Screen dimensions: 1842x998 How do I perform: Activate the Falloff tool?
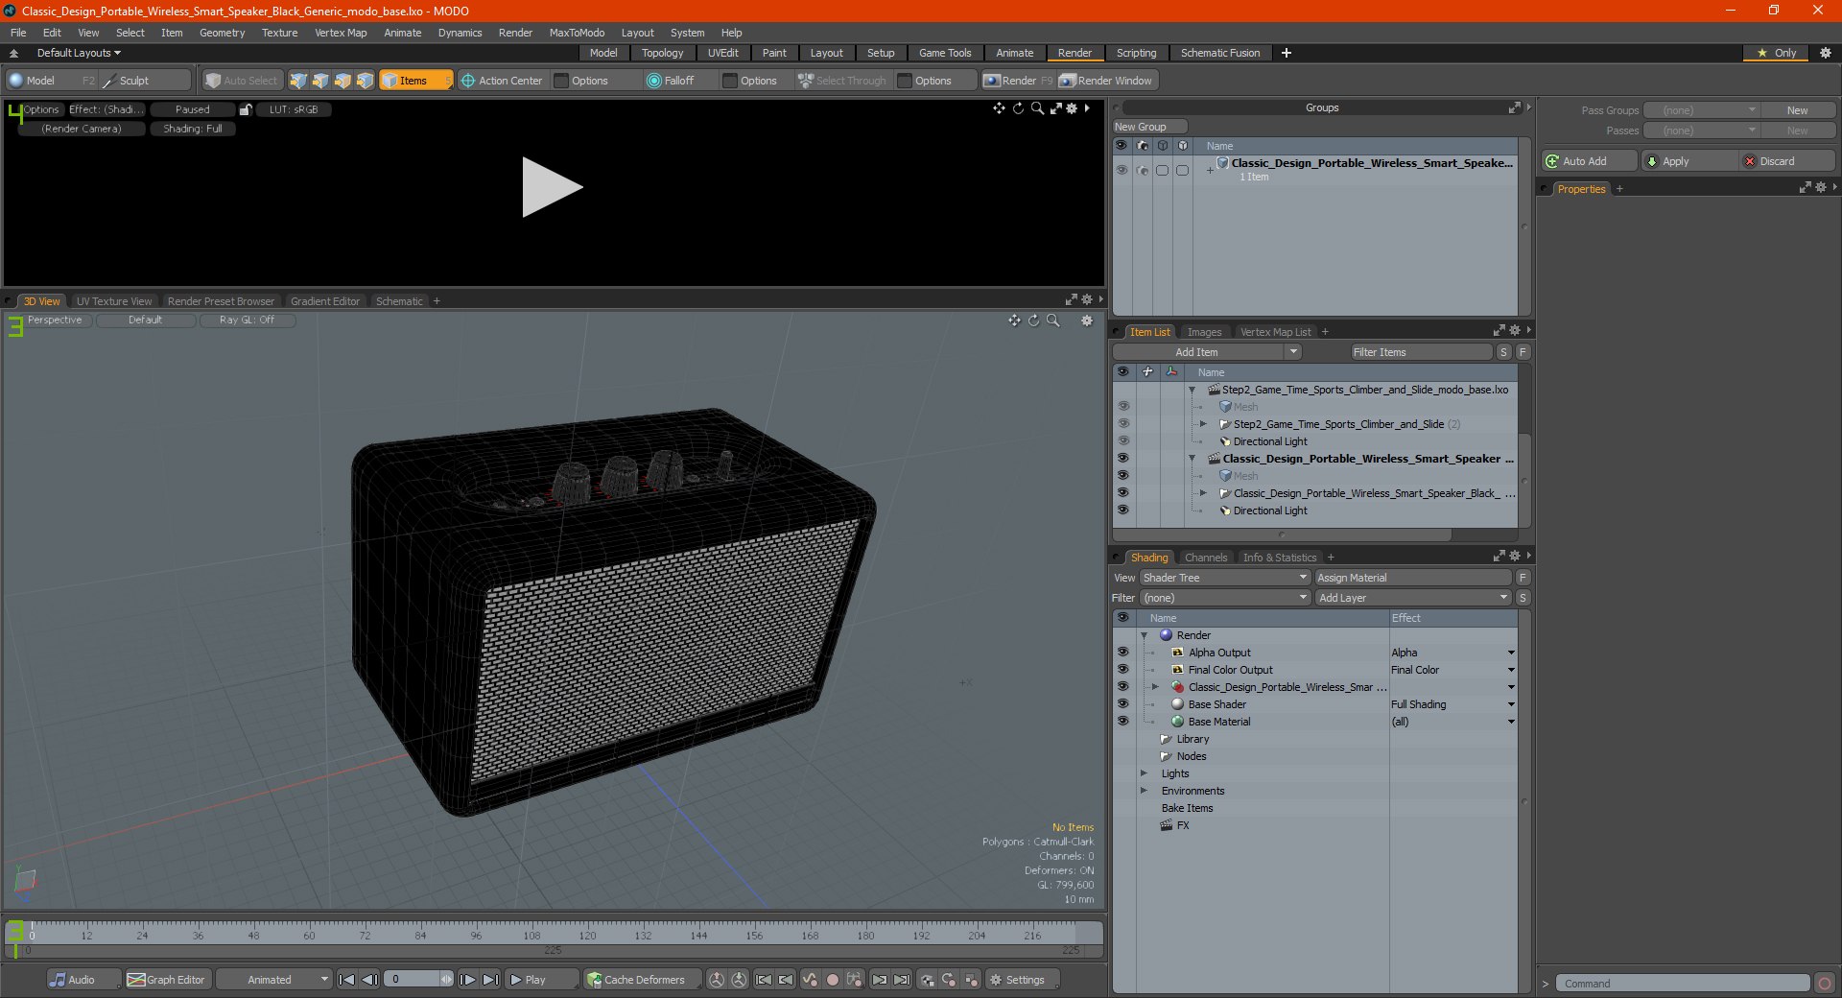[x=671, y=81]
